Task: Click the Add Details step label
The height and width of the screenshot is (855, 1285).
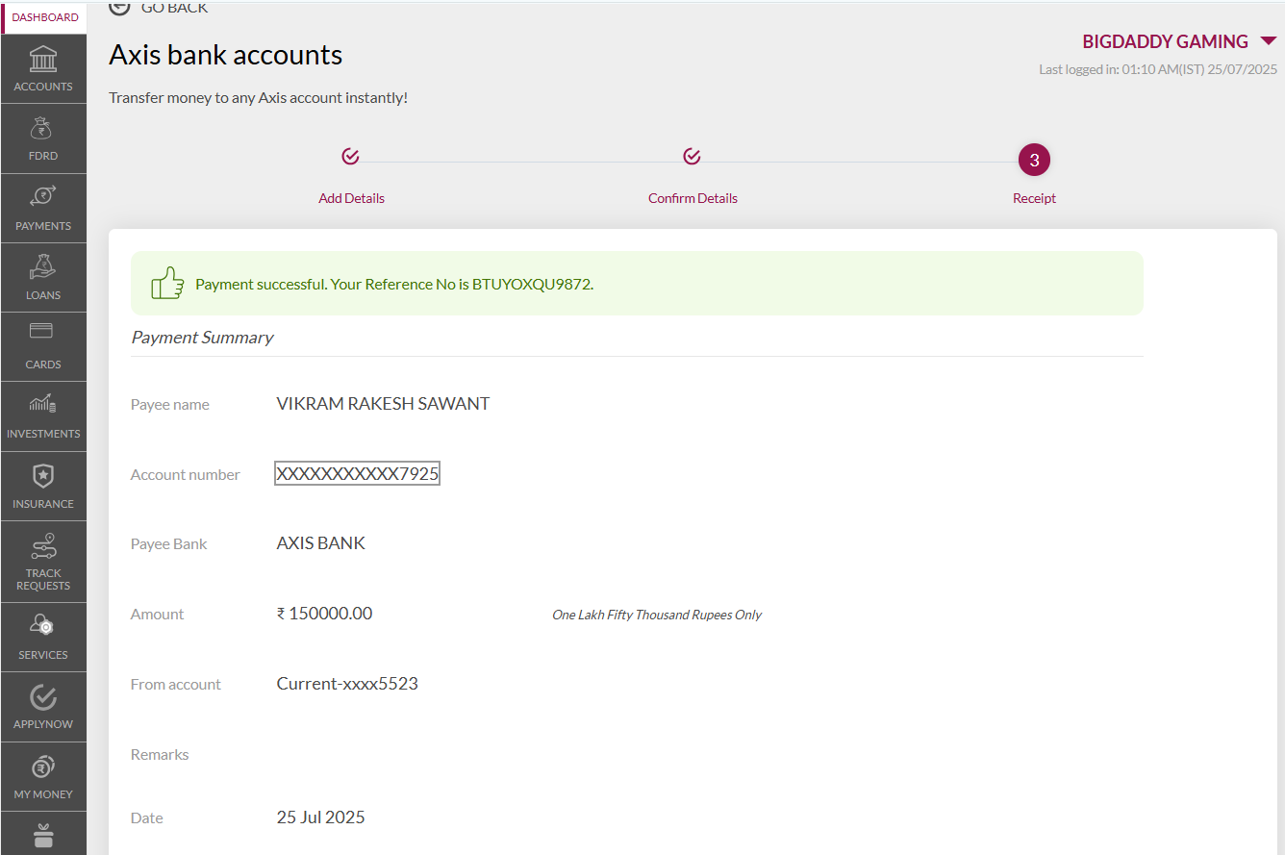Action: [x=351, y=198]
